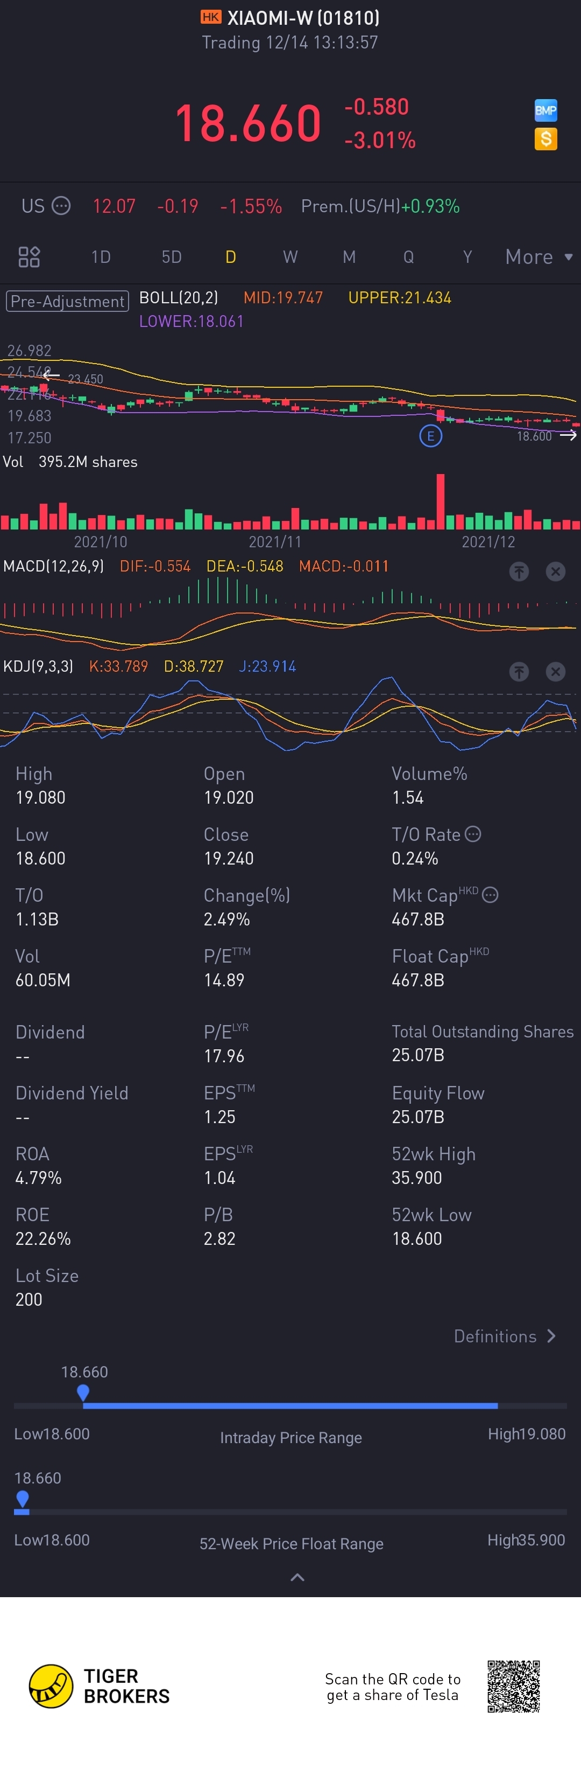Viewport: 581px width, 1776px height.
Task: Tap the Vol 395.2M shares label
Action: pos(70,462)
